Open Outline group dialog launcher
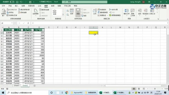The width and height of the screenshot is (169, 95). tap(158, 19)
